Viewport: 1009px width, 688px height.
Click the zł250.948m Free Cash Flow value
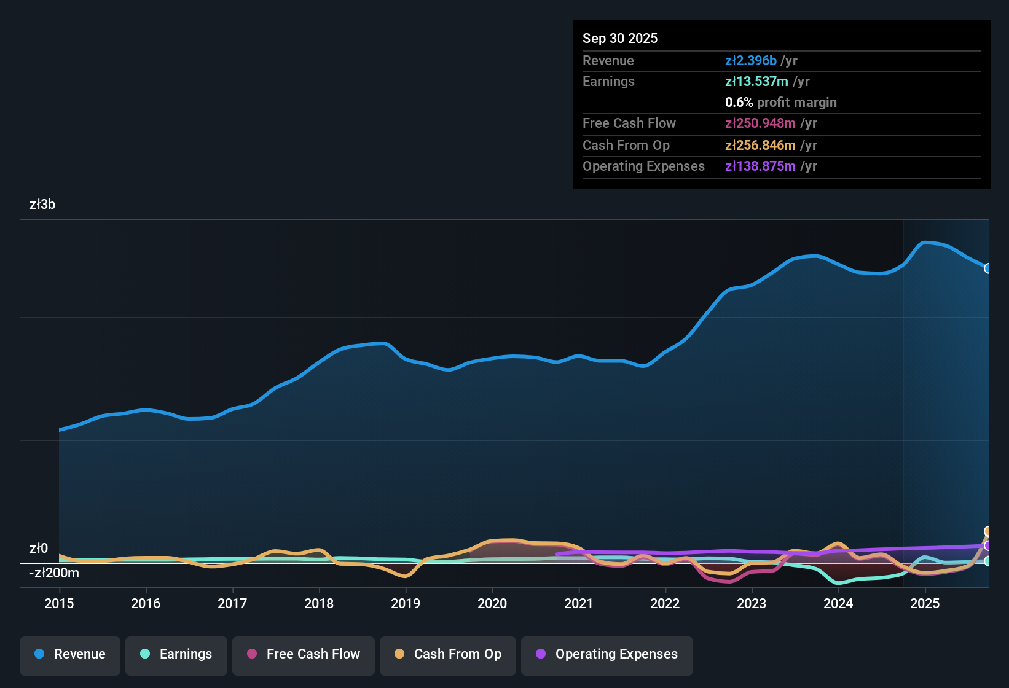click(x=760, y=123)
